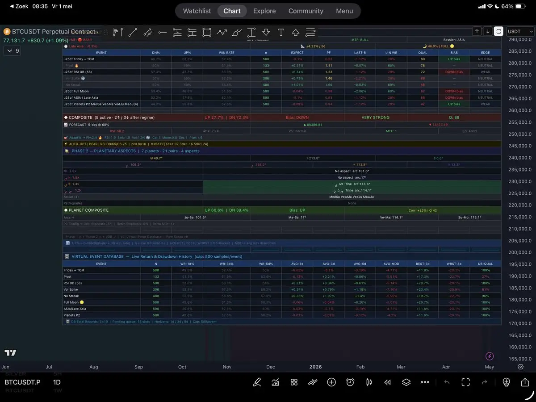Click the PLANET COMPOSITE header row
Viewport: 536px width, 402px height.
click(282, 210)
